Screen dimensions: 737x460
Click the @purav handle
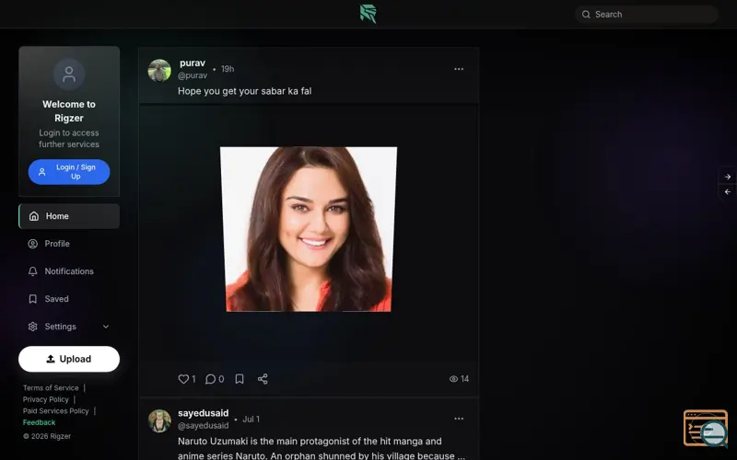click(x=193, y=75)
